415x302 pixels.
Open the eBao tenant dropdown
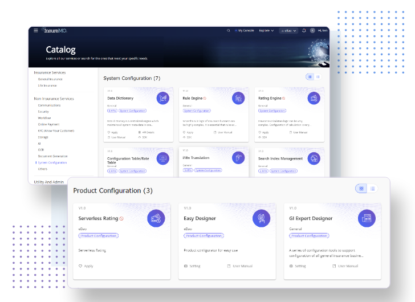[x=288, y=30]
